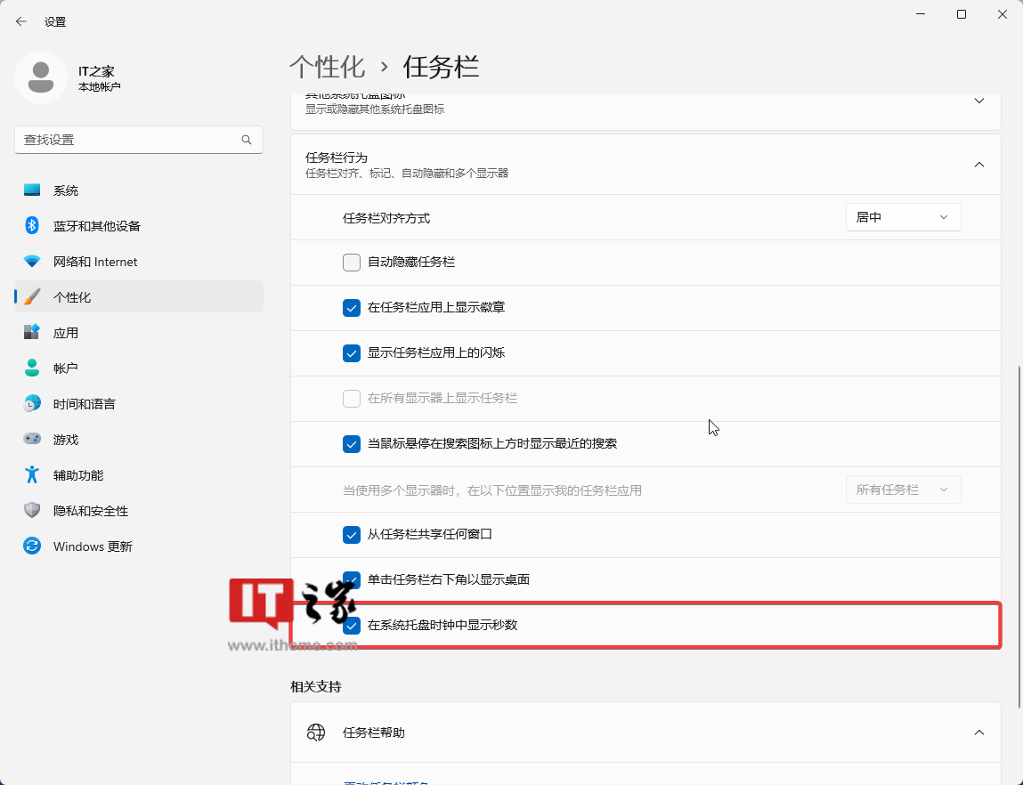Open 隐私和安全性 settings
This screenshot has width=1023, height=785.
[x=138, y=511]
